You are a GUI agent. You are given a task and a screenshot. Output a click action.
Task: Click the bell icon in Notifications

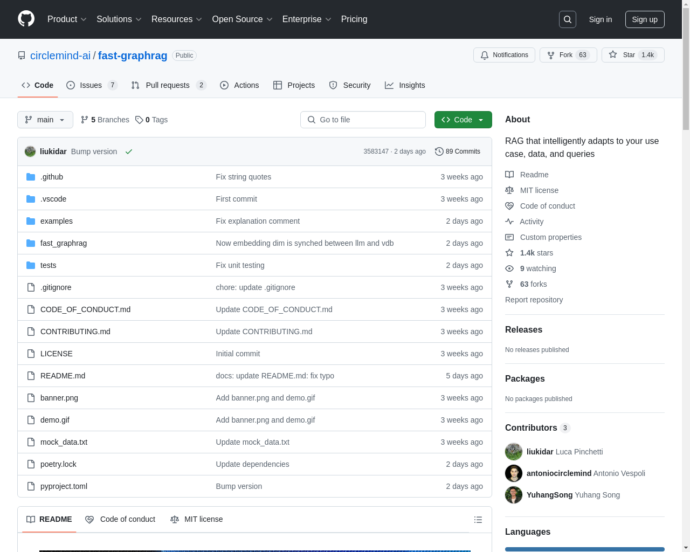point(485,55)
